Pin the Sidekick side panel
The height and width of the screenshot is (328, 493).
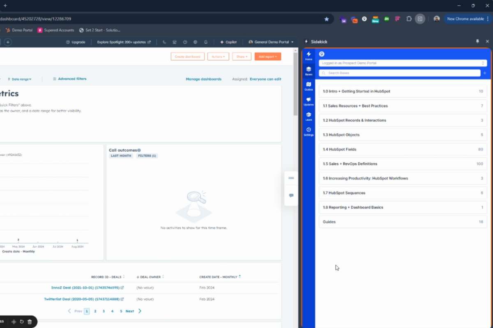pyautogui.click(x=477, y=41)
